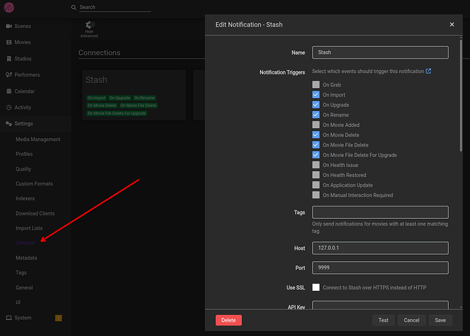The height and width of the screenshot is (336, 470).
Task: Uncheck the On Import trigger
Action: (x=316, y=95)
